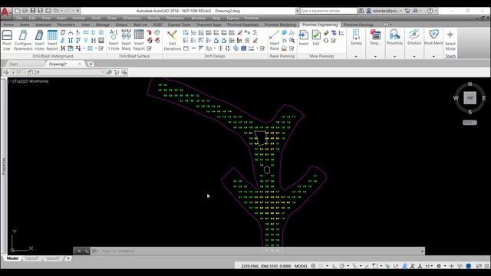Click the viewport view controls label
This screenshot has width=491, height=276.
(x=28, y=81)
